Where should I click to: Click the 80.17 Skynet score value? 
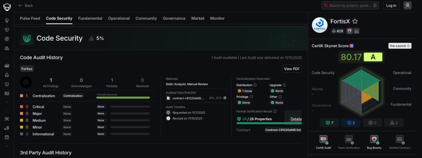[x=351, y=57]
